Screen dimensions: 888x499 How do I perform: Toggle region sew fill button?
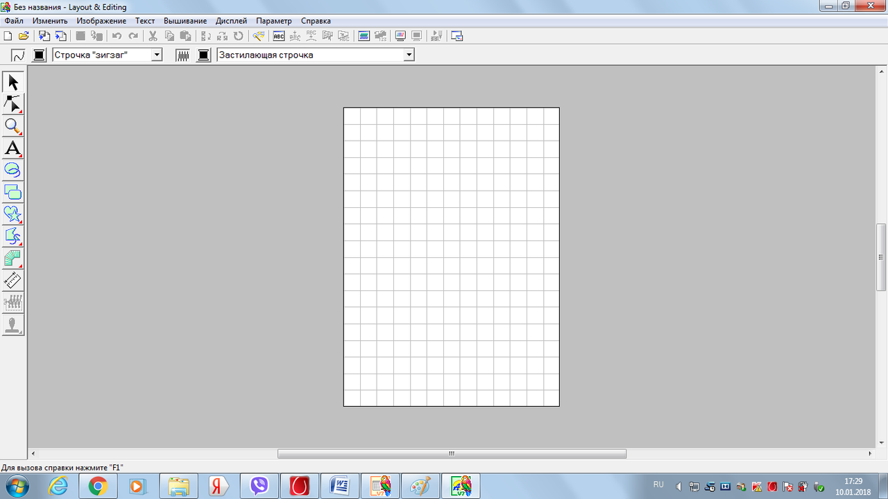coord(183,55)
